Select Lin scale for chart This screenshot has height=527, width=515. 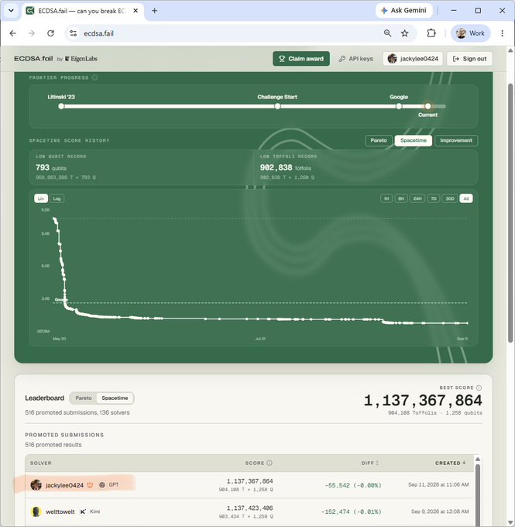(41, 198)
